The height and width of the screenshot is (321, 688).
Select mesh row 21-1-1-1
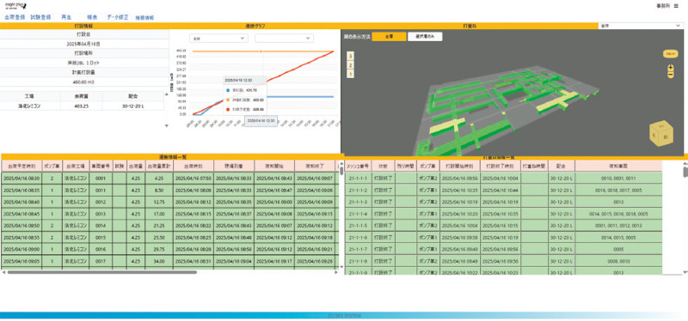click(x=503, y=179)
